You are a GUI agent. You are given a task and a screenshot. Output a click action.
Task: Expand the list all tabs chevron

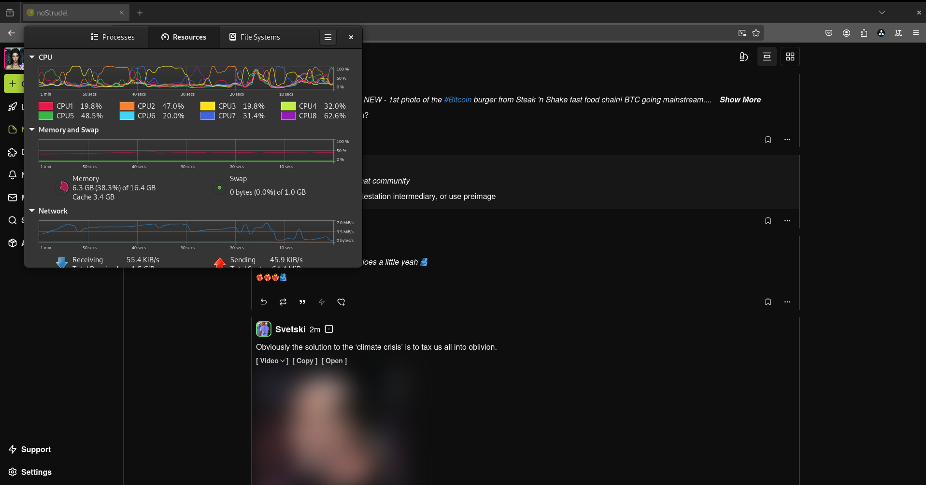pyautogui.click(x=882, y=13)
